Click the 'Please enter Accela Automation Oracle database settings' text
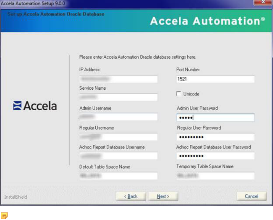The height and width of the screenshot is (220, 273). [x=138, y=57]
